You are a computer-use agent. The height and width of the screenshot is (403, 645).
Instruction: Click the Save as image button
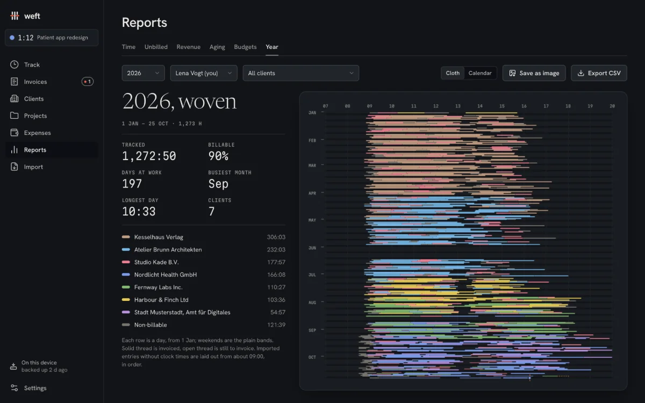(x=534, y=73)
